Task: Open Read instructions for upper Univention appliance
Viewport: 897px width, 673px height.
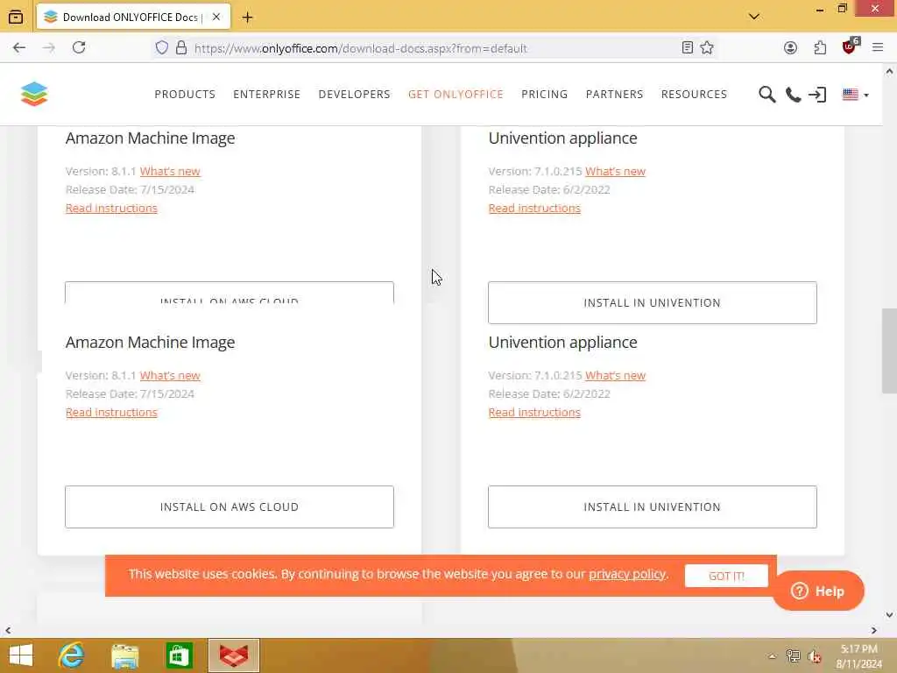Action: pos(534,208)
